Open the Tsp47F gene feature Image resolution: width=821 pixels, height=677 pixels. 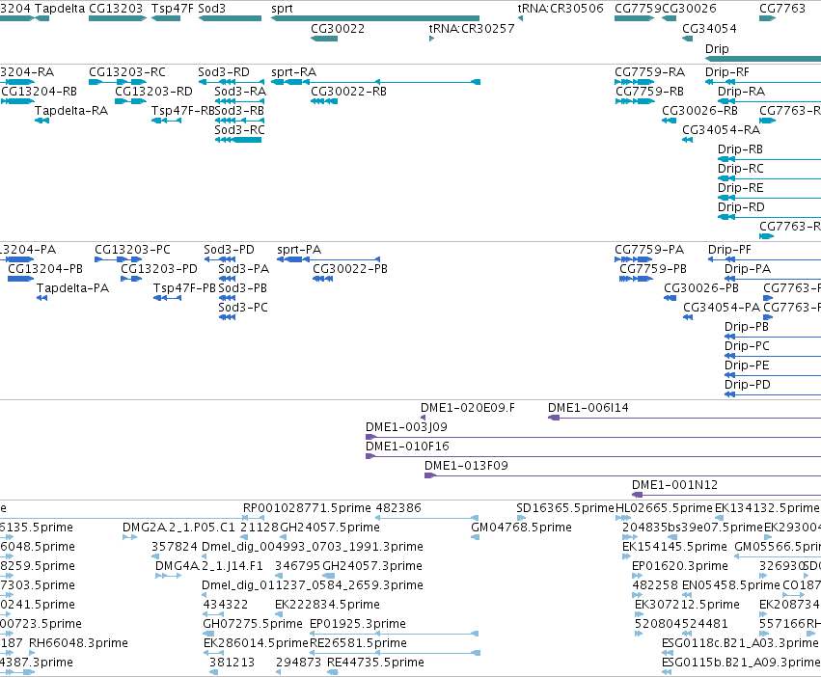(166, 18)
